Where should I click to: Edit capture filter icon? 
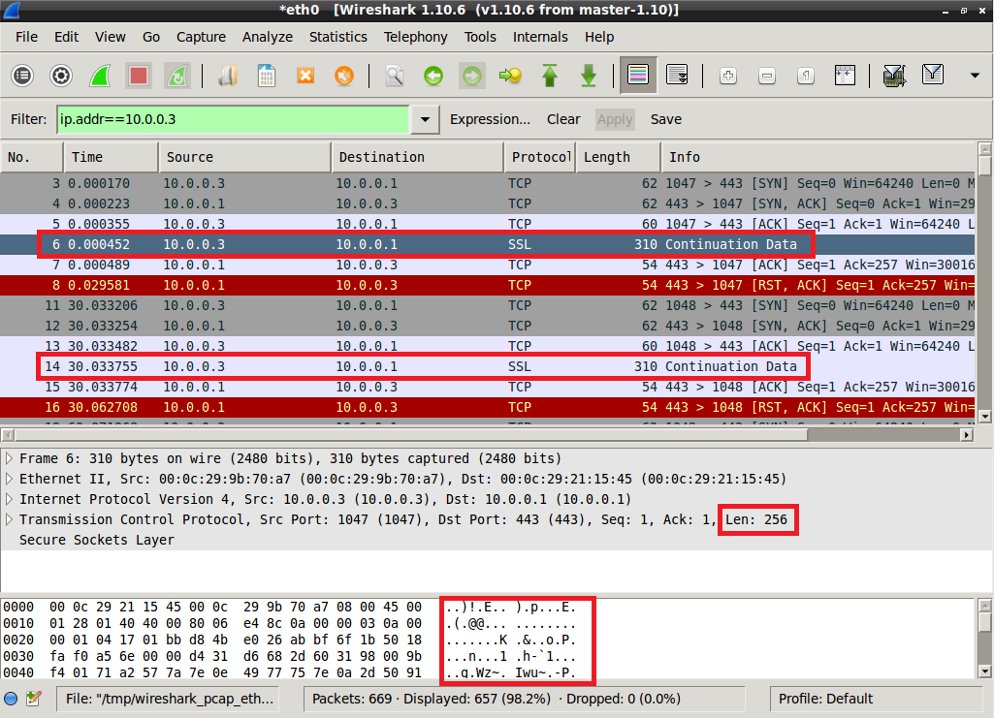(894, 76)
